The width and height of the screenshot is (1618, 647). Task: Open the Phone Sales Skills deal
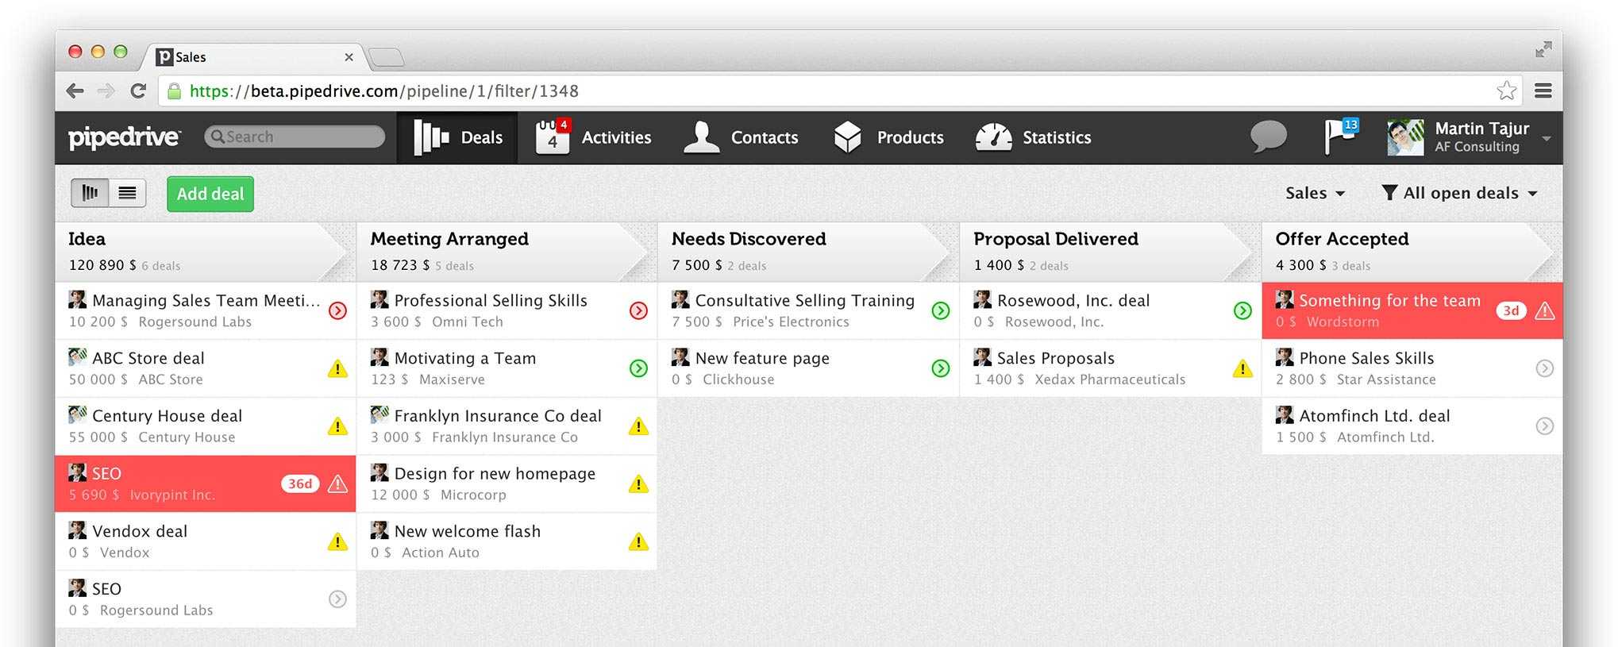point(1412,368)
